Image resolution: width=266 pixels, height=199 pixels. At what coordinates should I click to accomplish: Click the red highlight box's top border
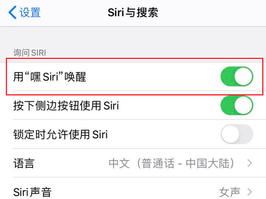133,57
